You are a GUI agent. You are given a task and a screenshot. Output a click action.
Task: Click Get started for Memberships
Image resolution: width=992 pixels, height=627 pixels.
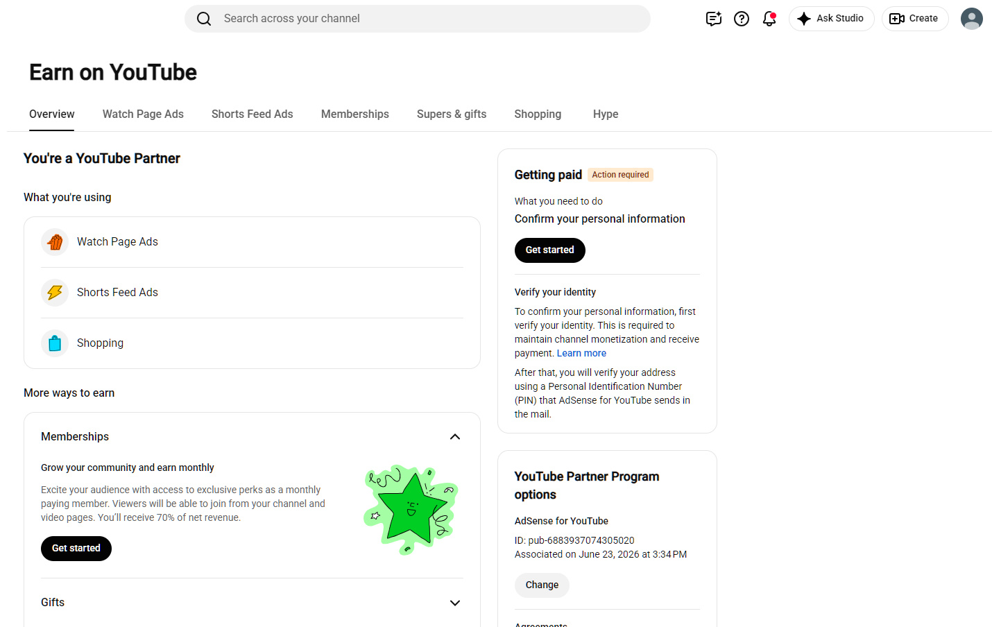pos(76,549)
